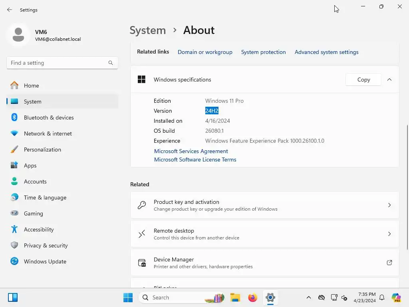Open the notifications bell icon

click(x=382, y=297)
